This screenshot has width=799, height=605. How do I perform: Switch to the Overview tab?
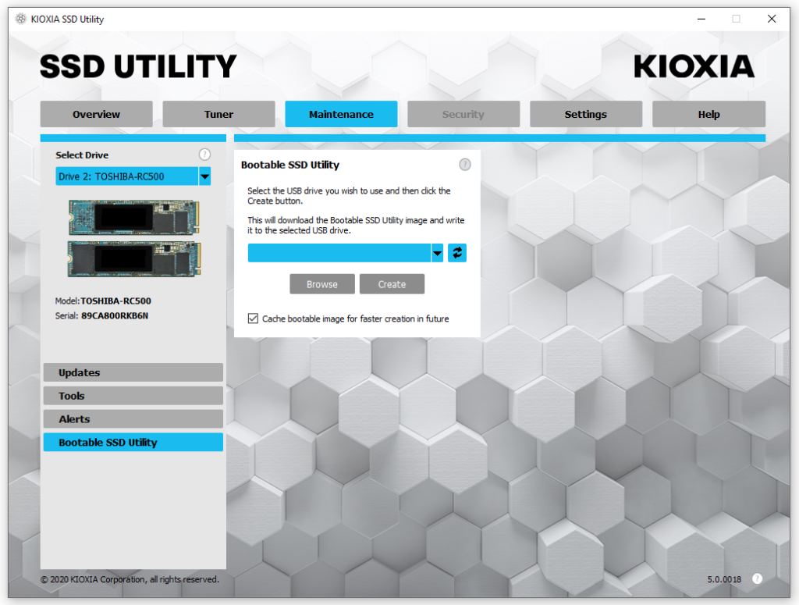tap(96, 114)
